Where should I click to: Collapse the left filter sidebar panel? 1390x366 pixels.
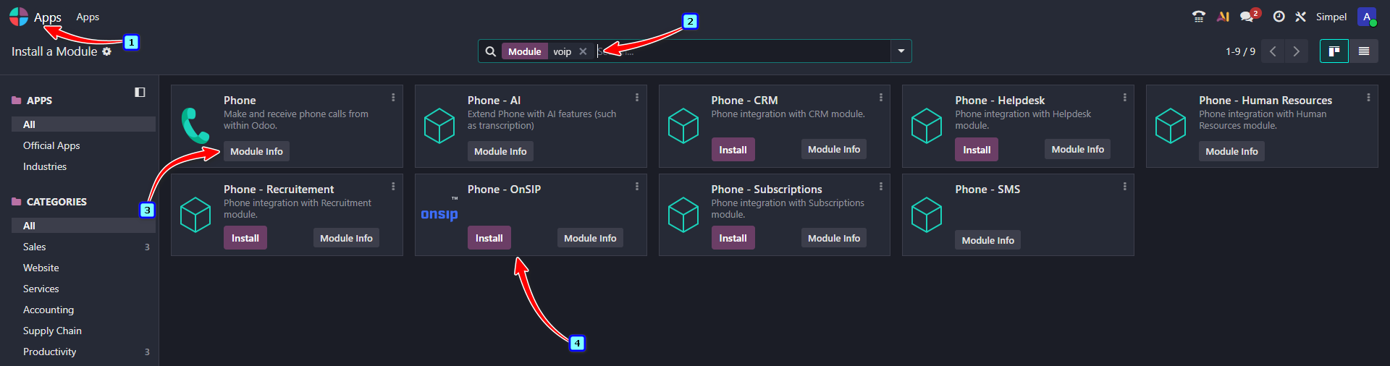pos(140,93)
